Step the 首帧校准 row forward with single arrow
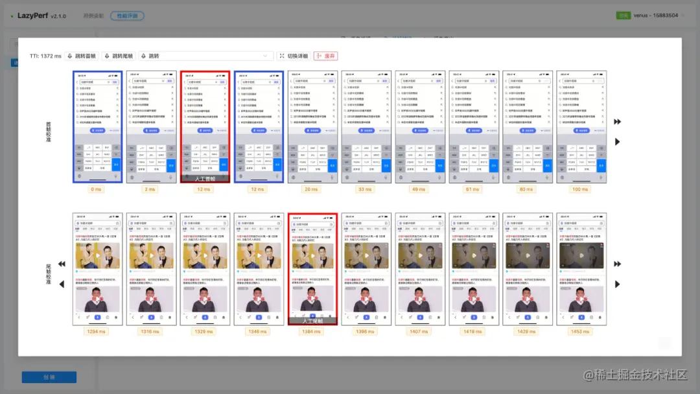This screenshot has height=394, width=700. pyautogui.click(x=618, y=141)
